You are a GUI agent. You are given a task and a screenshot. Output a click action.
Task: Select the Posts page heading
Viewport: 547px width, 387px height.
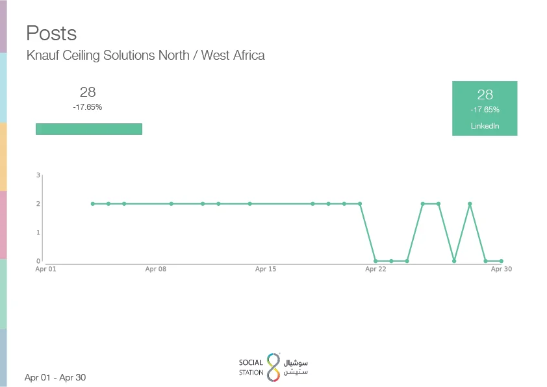click(51, 33)
